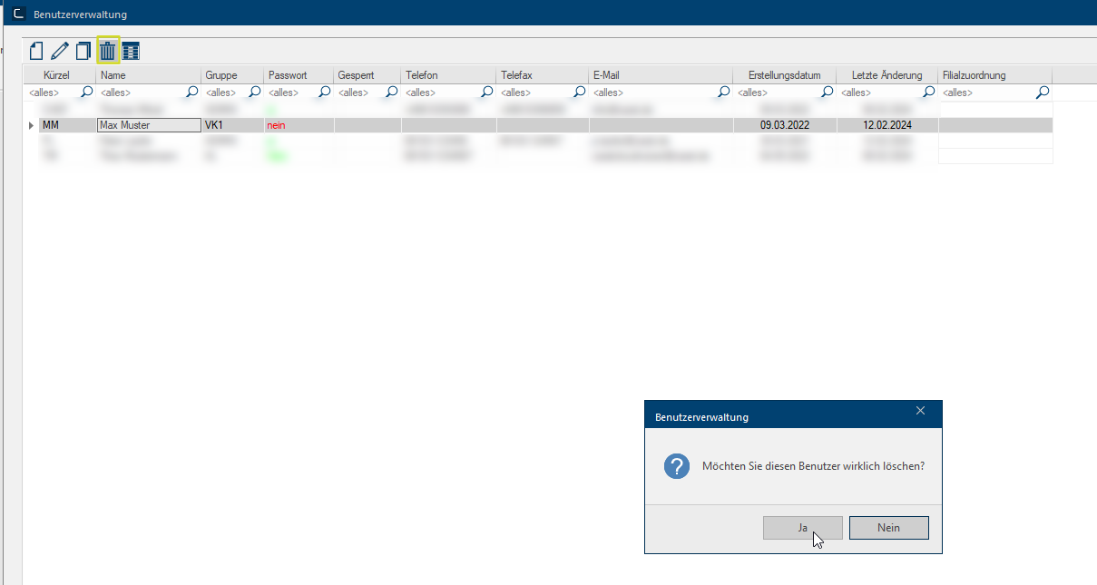Click the new user document icon
1097x585 pixels.
tap(37, 52)
